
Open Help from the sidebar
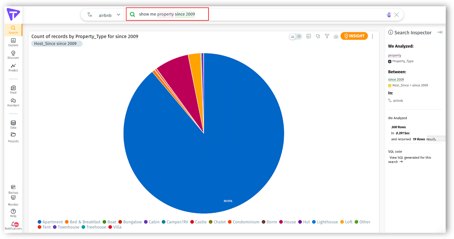(x=13, y=213)
